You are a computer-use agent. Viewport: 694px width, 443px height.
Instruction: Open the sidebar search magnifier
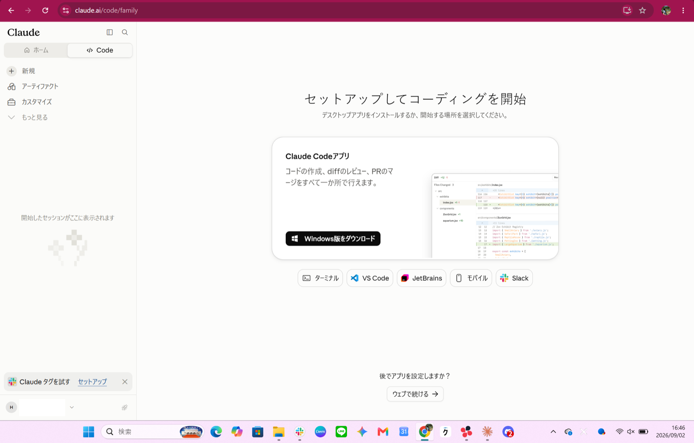125,32
